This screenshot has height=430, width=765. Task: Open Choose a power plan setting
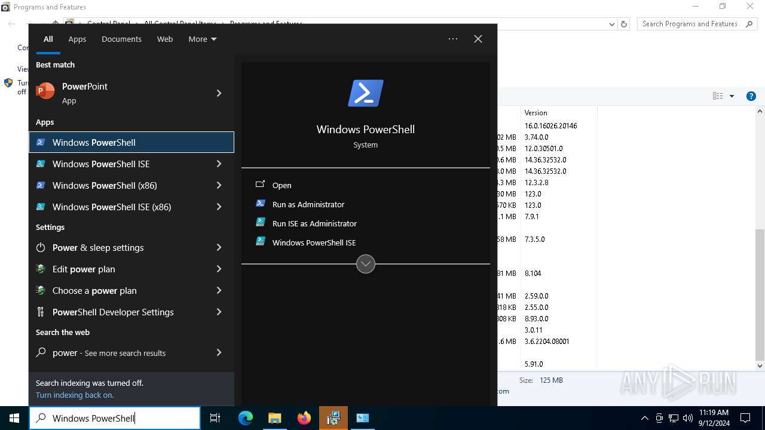(118, 290)
